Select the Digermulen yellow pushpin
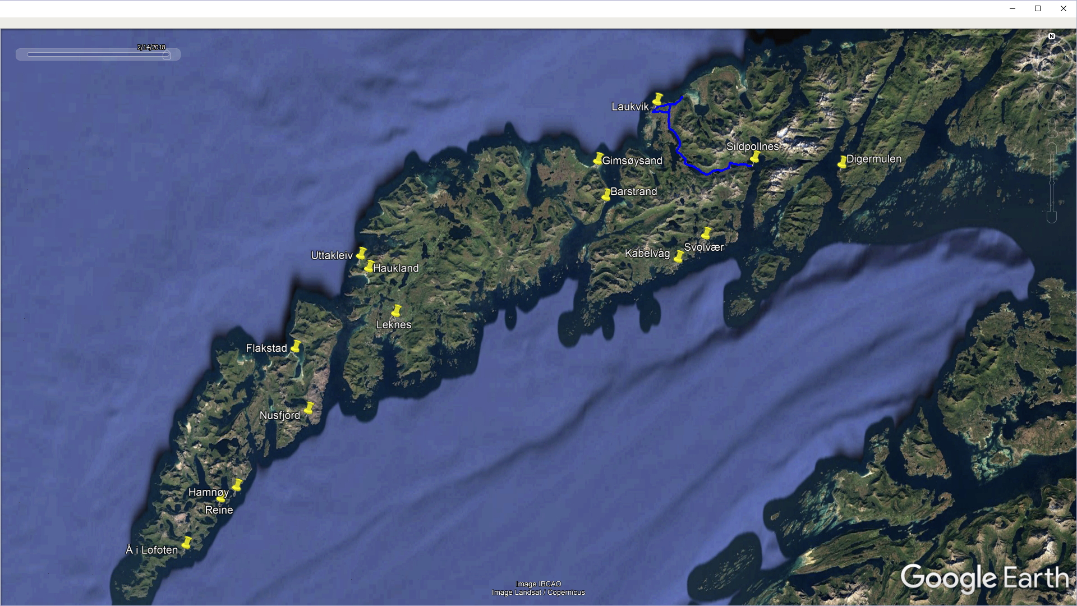1077x606 pixels. (x=842, y=163)
